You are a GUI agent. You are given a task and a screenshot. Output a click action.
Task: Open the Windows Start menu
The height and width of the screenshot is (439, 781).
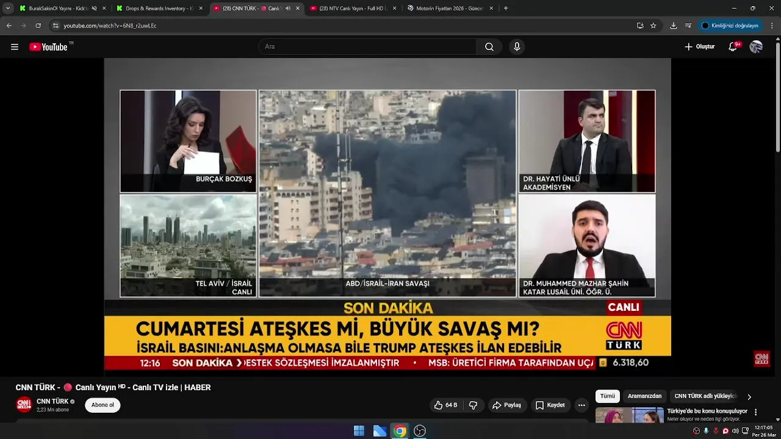pos(359,431)
